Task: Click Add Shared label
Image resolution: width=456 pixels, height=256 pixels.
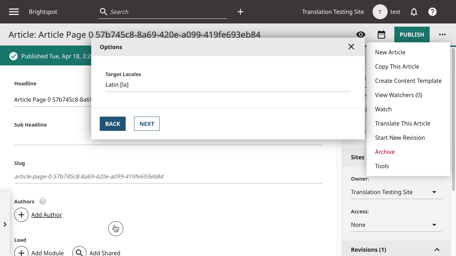Action: pos(105,253)
